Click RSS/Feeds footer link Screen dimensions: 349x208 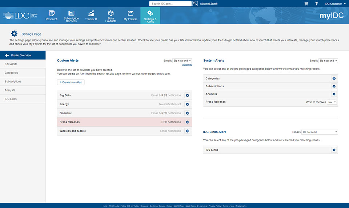tap(114, 206)
